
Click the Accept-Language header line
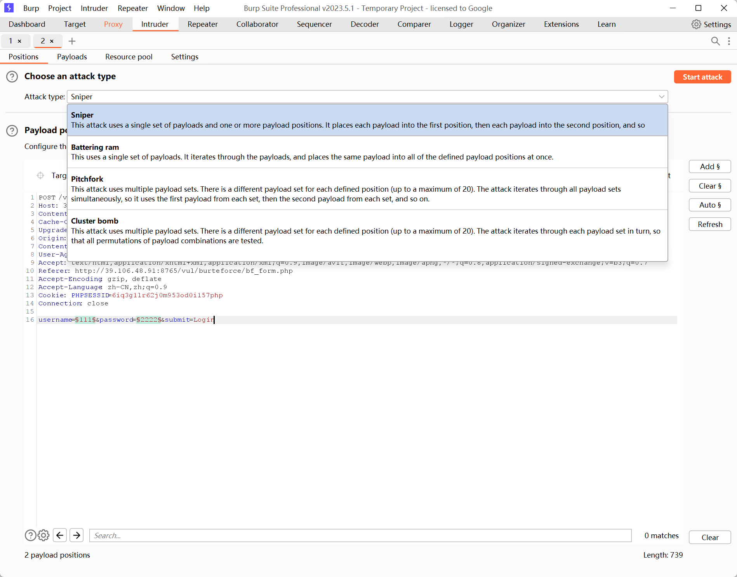coord(103,287)
